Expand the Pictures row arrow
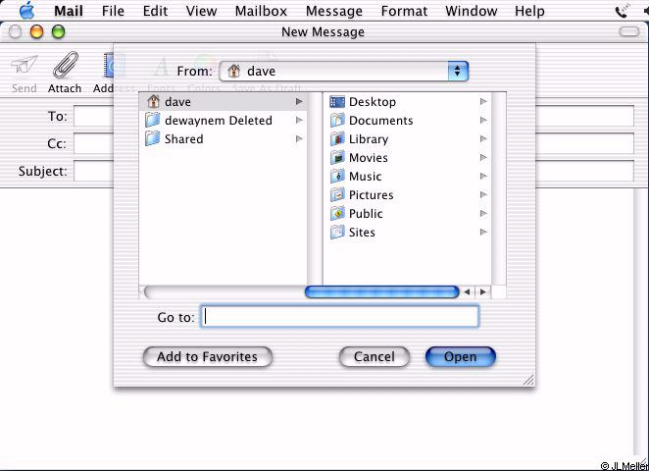The height and width of the screenshot is (471, 649). tap(483, 194)
